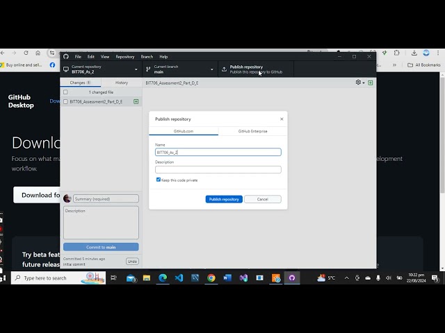Toggle checkbox for BIT706_Assessment2_Part_D_E file
Screen dimensions: 445x333
tap(65, 101)
